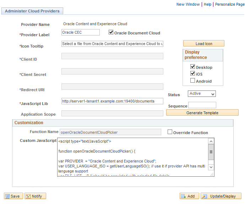Viewport: 245px width, 204px height.
Task: Click the Client ID input field
Action: (112, 56)
